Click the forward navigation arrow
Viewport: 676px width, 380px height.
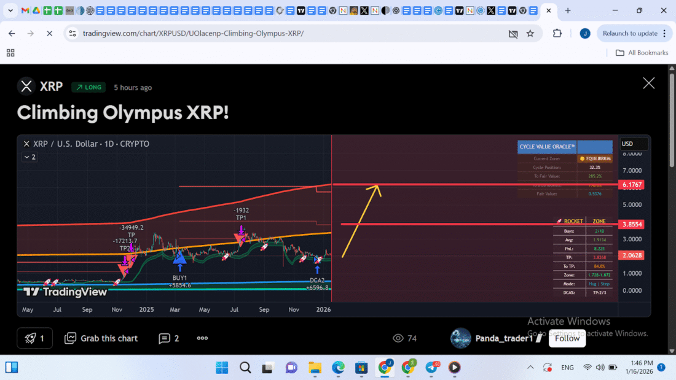30,33
